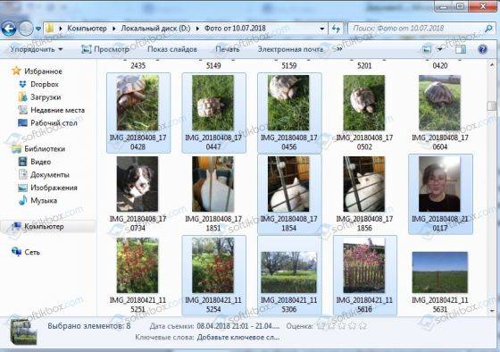Click Электронная почта button
This screenshot has width=500, height=352.
(x=290, y=49)
